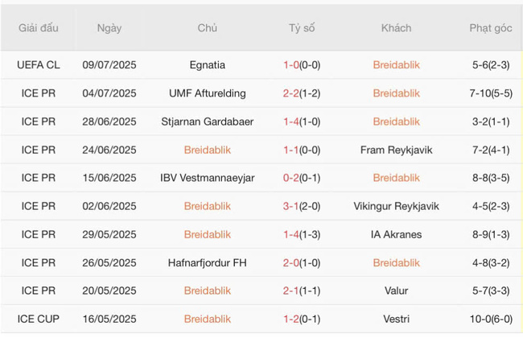Viewport: 523px width, 338px height.
Task: Click the 'Giải đấu' column header
Action: [x=39, y=28]
